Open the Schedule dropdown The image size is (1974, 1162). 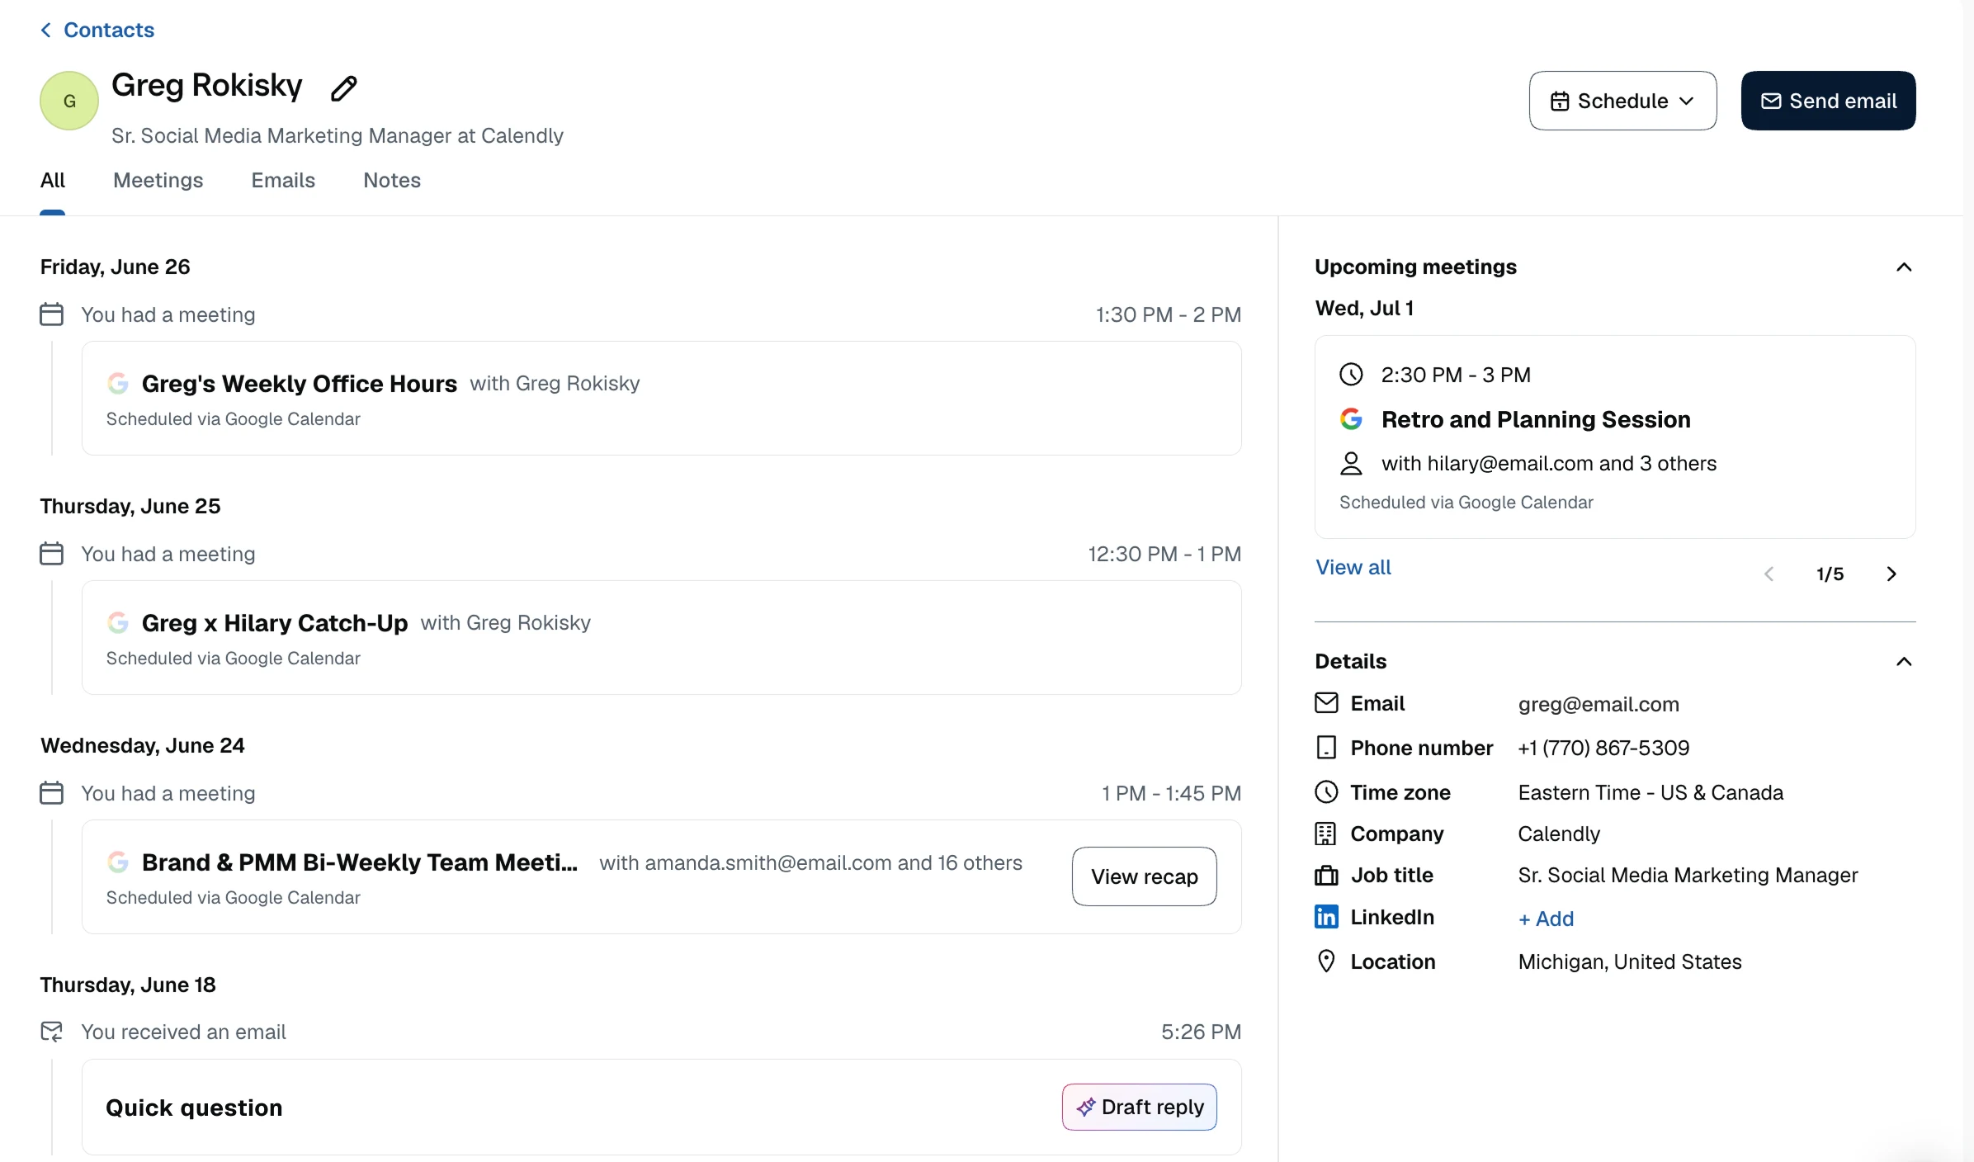(1622, 101)
